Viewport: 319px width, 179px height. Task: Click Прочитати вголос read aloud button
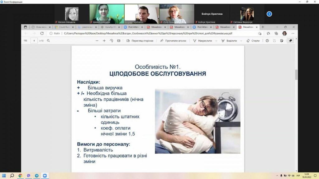click(173, 41)
